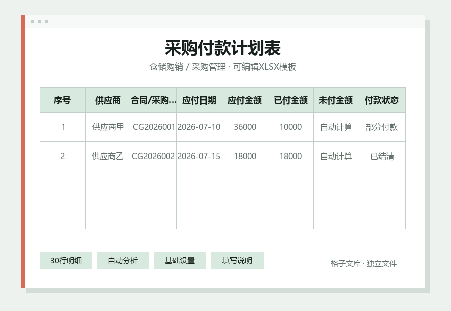This screenshot has height=311, width=451.
Task: Select the 应付日期 column header
Action: coord(199,100)
